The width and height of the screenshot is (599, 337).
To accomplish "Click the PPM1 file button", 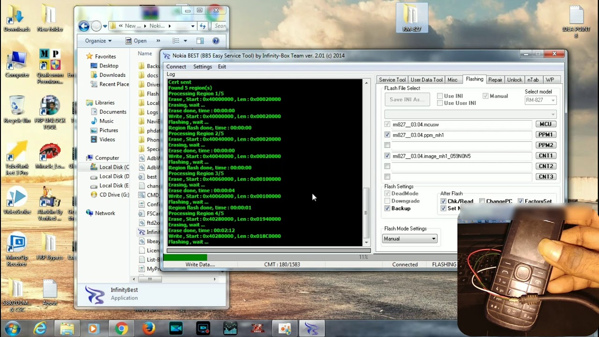I will point(546,135).
